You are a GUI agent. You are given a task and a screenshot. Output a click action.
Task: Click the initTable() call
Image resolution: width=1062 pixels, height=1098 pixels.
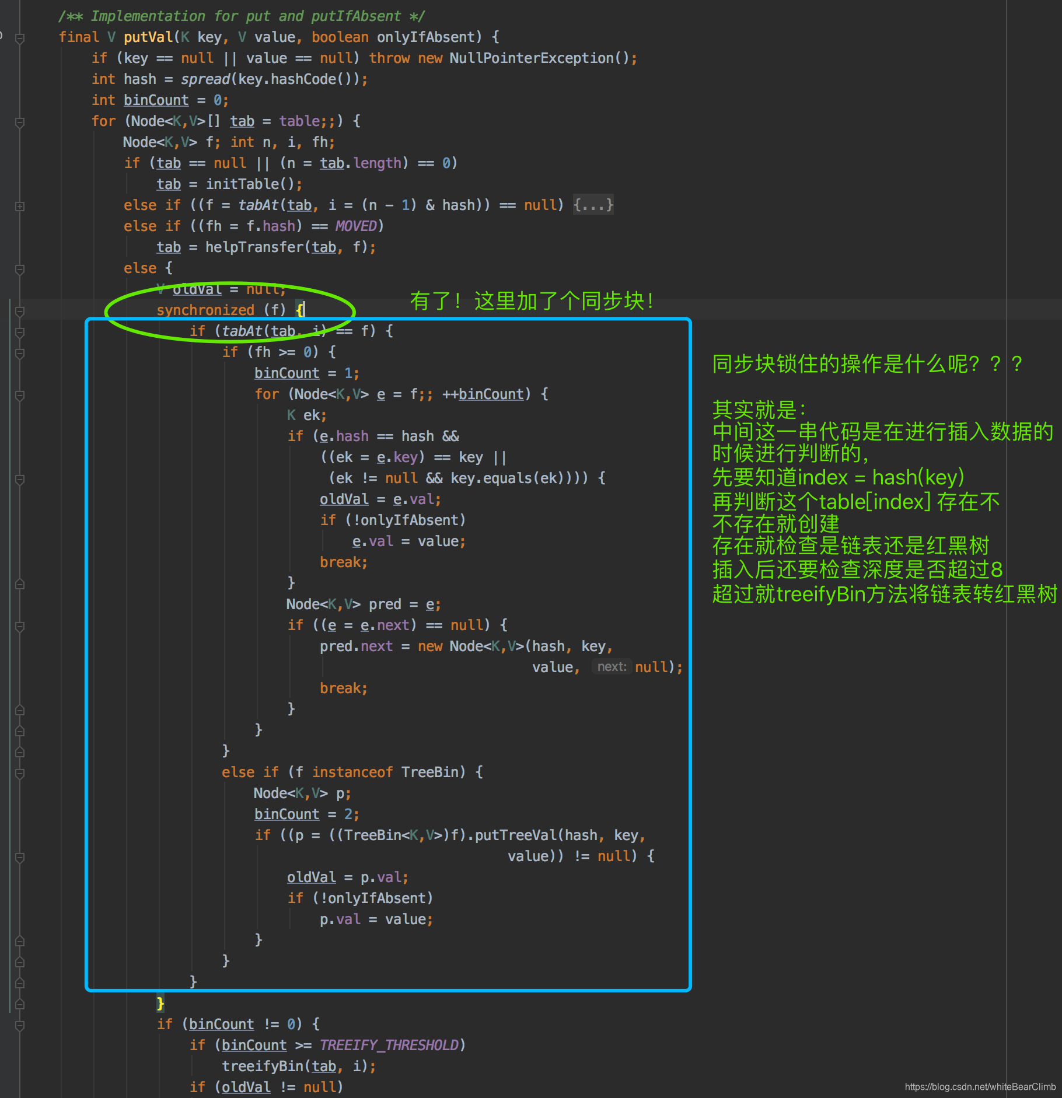[x=250, y=184]
